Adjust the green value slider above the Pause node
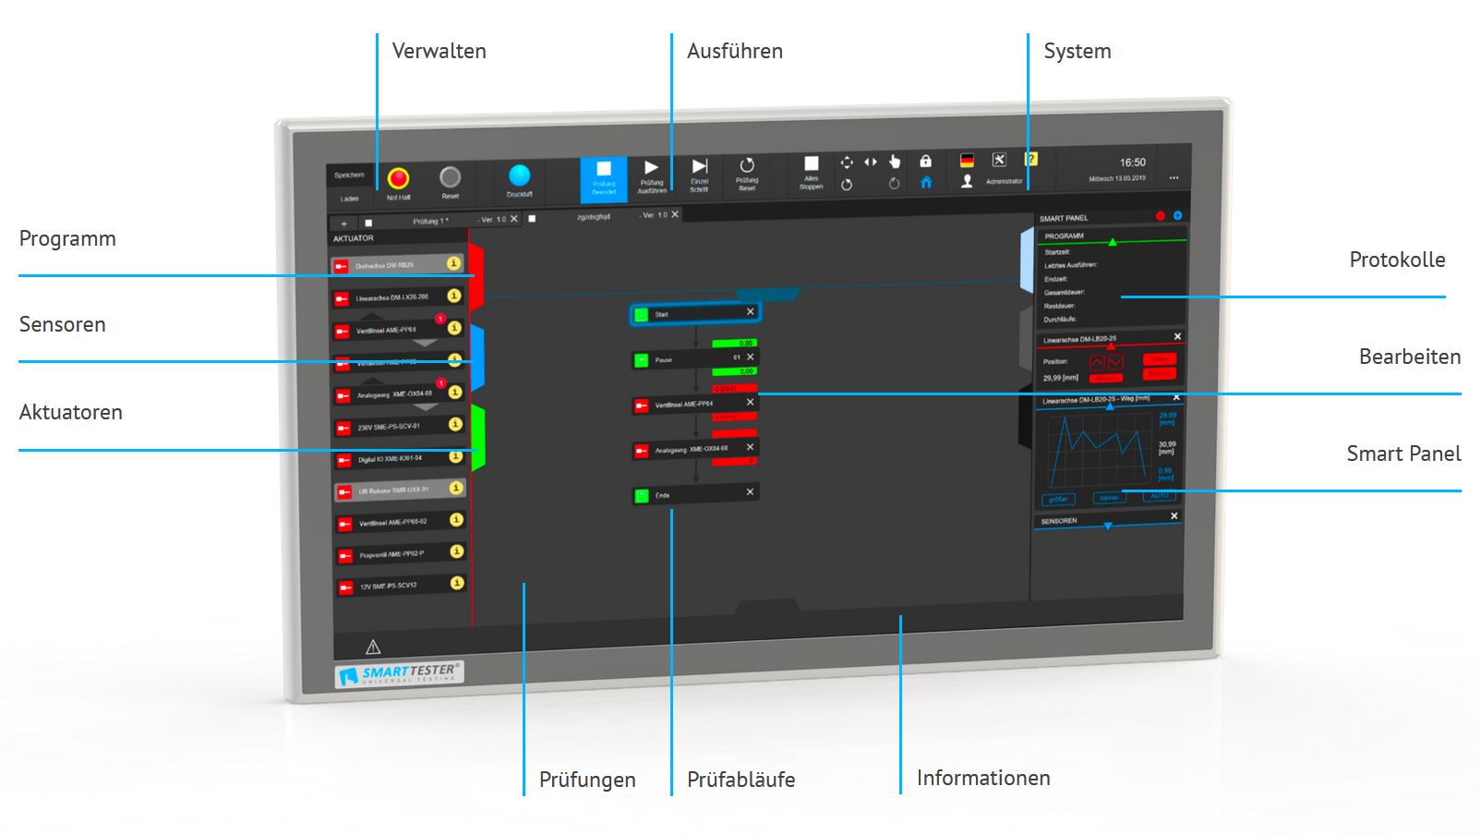1481x835 pixels. click(735, 343)
